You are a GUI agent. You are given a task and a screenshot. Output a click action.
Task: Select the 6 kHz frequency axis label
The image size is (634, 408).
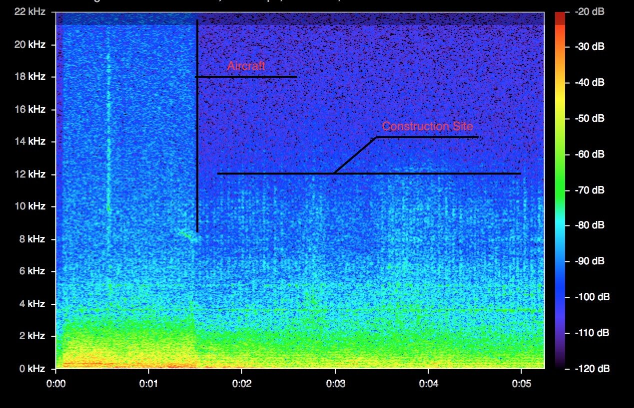pos(32,271)
